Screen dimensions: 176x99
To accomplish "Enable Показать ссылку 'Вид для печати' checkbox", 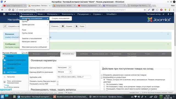I will [57, 81].
